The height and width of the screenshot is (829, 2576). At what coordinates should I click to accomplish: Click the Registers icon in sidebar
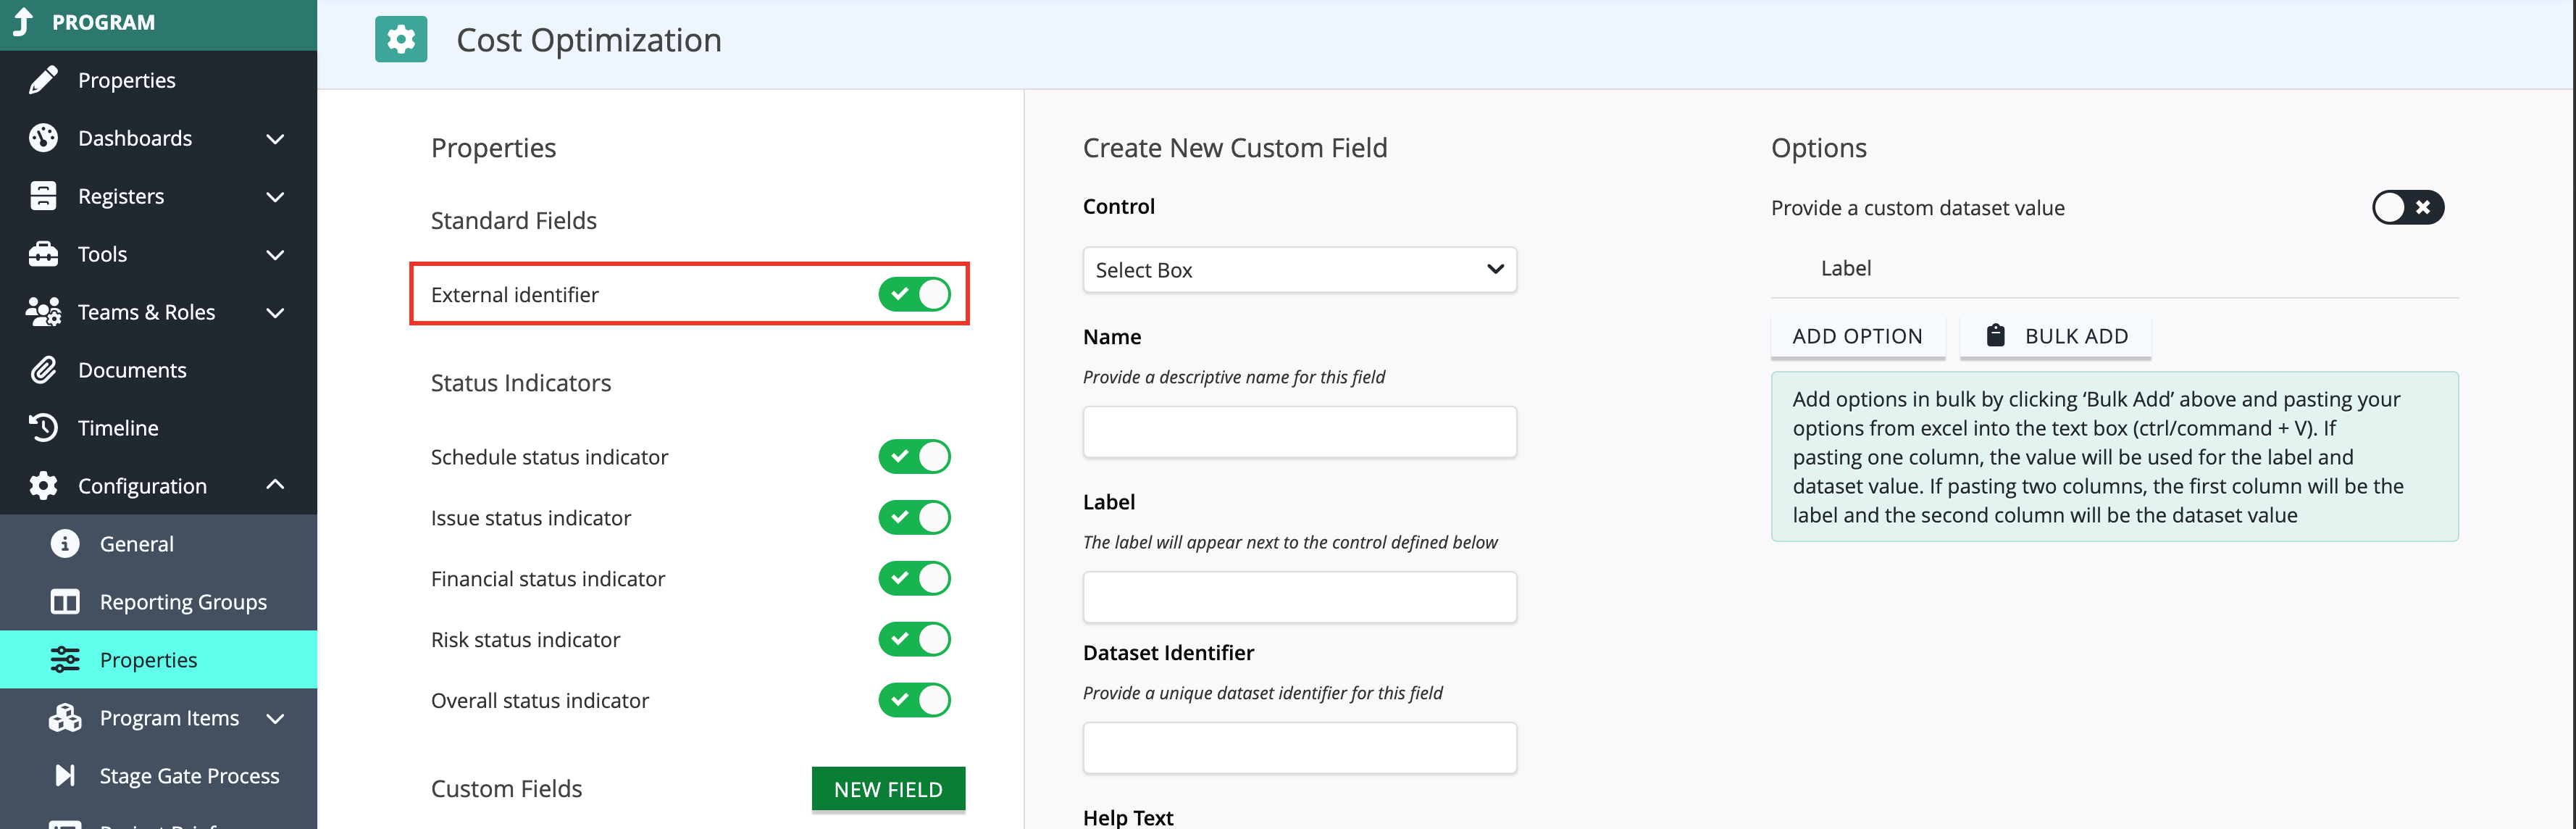43,196
